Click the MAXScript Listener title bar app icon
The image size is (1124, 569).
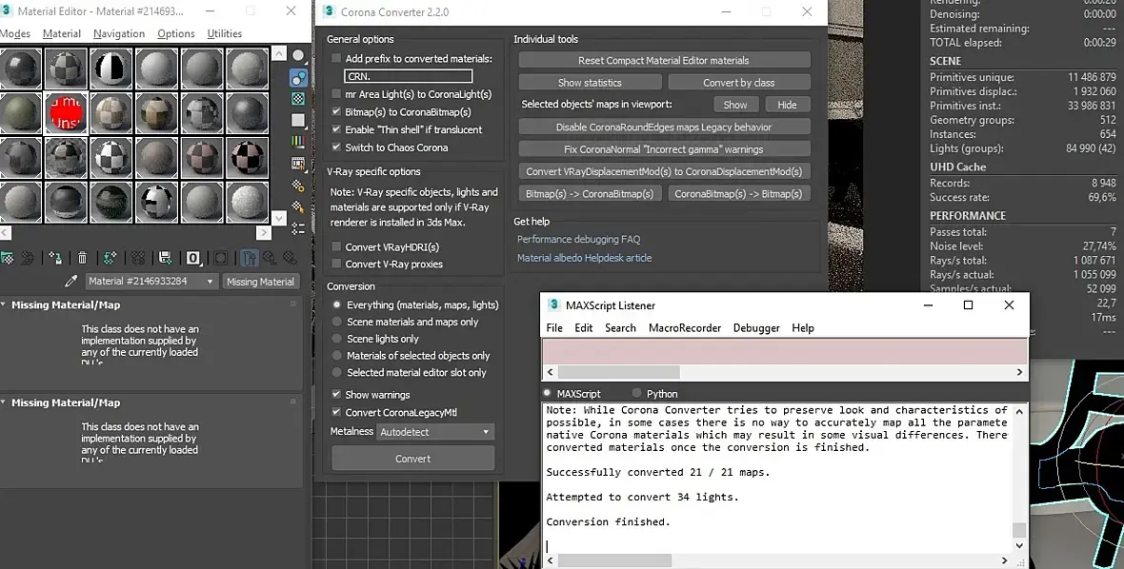[553, 304]
